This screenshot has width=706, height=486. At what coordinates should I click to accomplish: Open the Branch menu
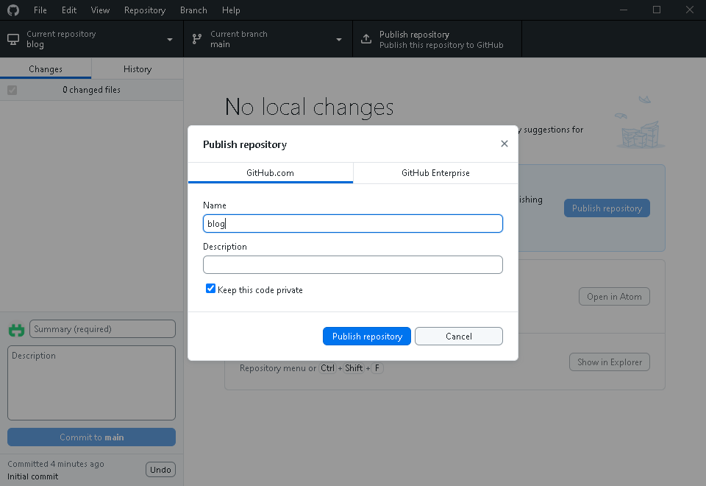(193, 10)
